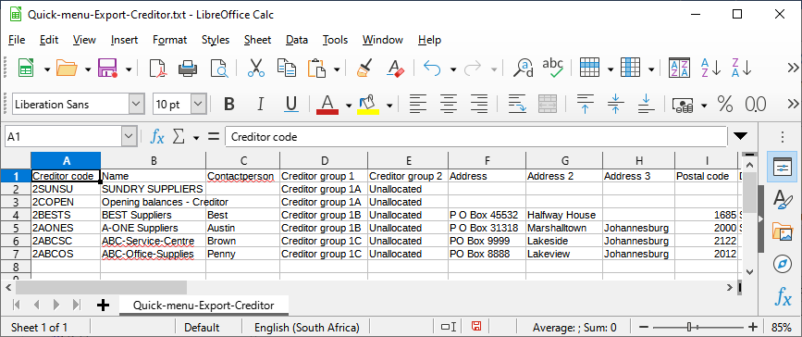Toggle bold formatting

click(229, 105)
